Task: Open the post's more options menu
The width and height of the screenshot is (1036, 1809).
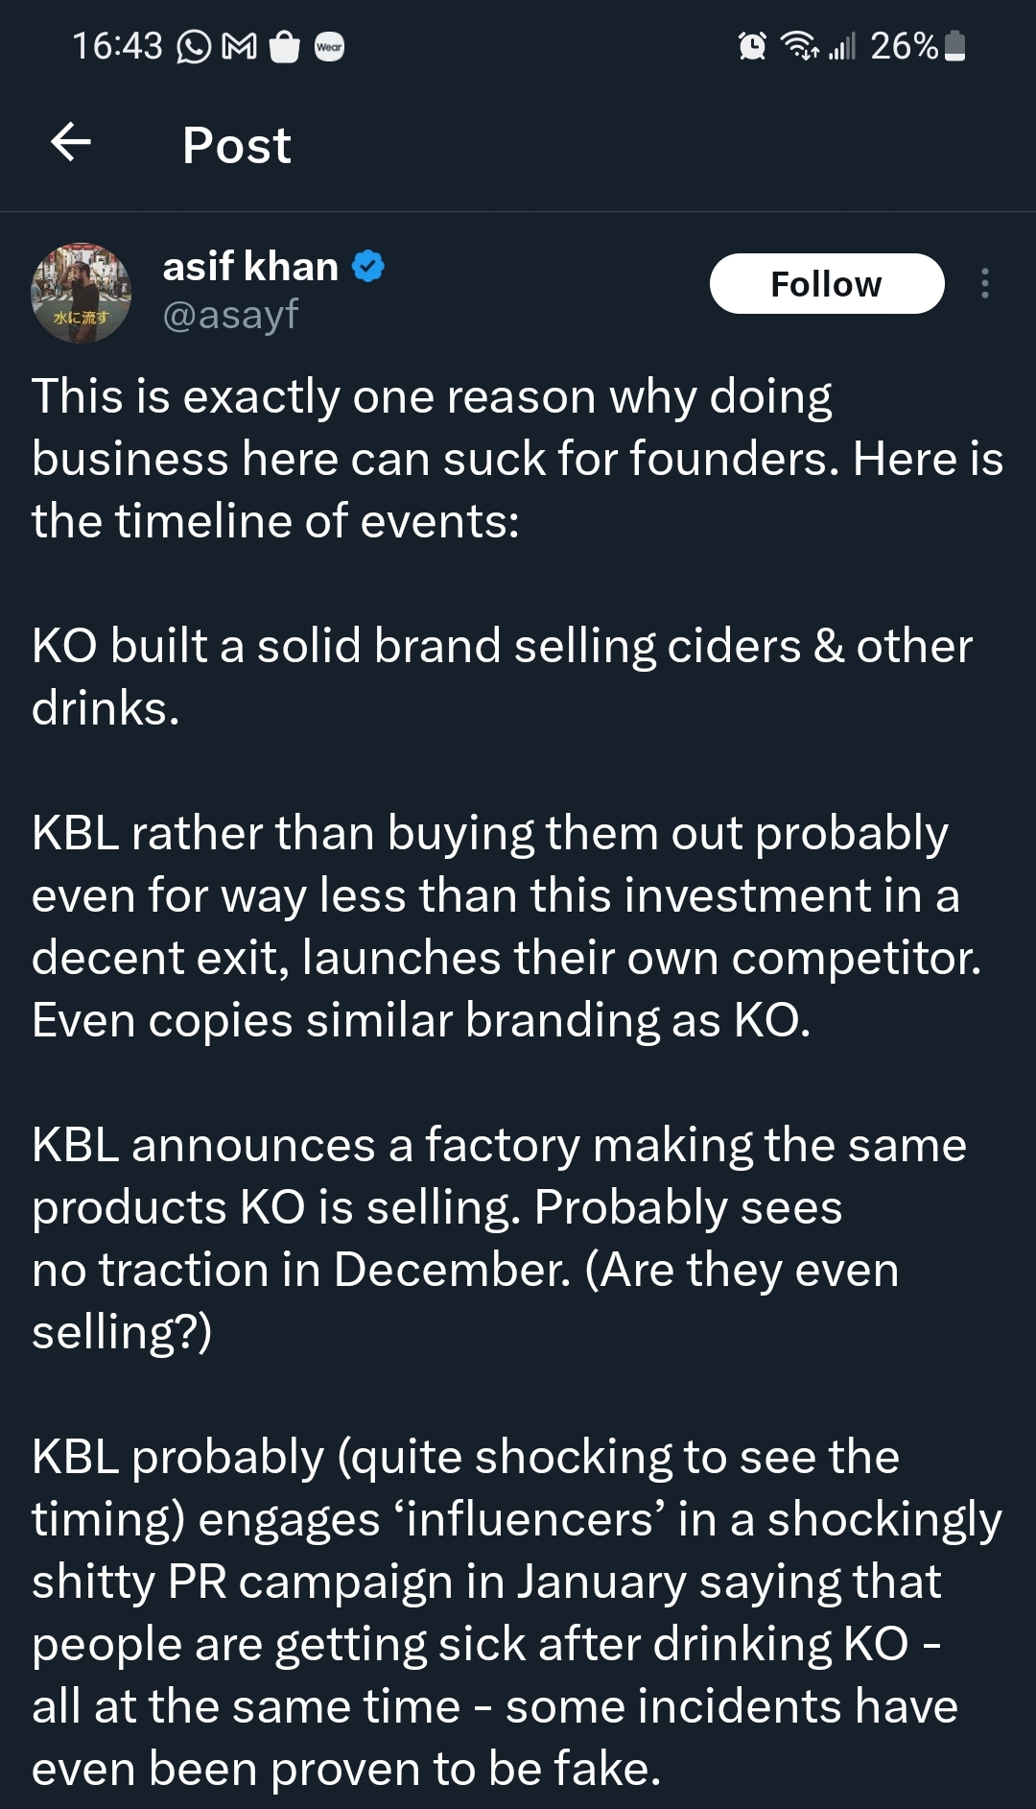Action: [x=984, y=283]
